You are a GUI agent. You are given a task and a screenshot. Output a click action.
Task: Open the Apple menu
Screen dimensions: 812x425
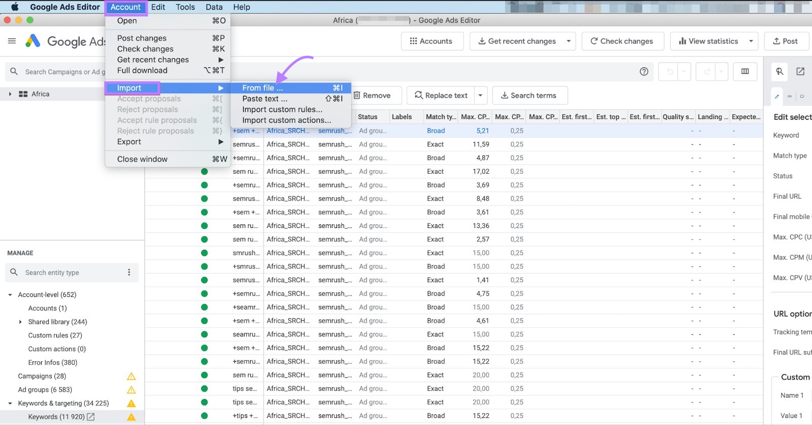tap(15, 7)
